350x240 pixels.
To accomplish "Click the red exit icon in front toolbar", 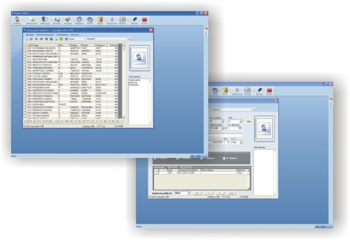I will [x=269, y=90].
